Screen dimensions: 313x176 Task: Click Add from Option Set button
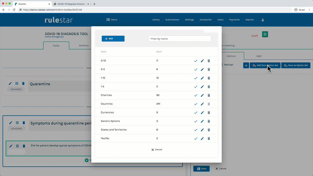pyautogui.click(x=265, y=65)
